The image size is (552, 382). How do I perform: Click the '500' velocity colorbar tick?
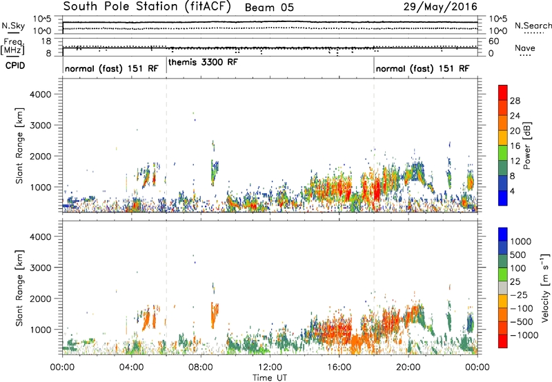519,255
